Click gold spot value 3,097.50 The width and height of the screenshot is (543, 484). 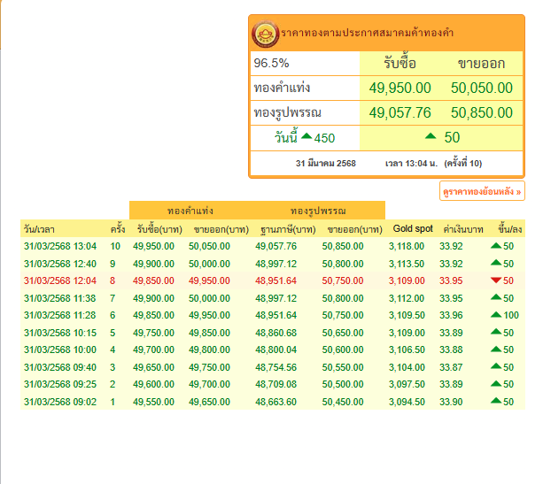[x=407, y=384]
